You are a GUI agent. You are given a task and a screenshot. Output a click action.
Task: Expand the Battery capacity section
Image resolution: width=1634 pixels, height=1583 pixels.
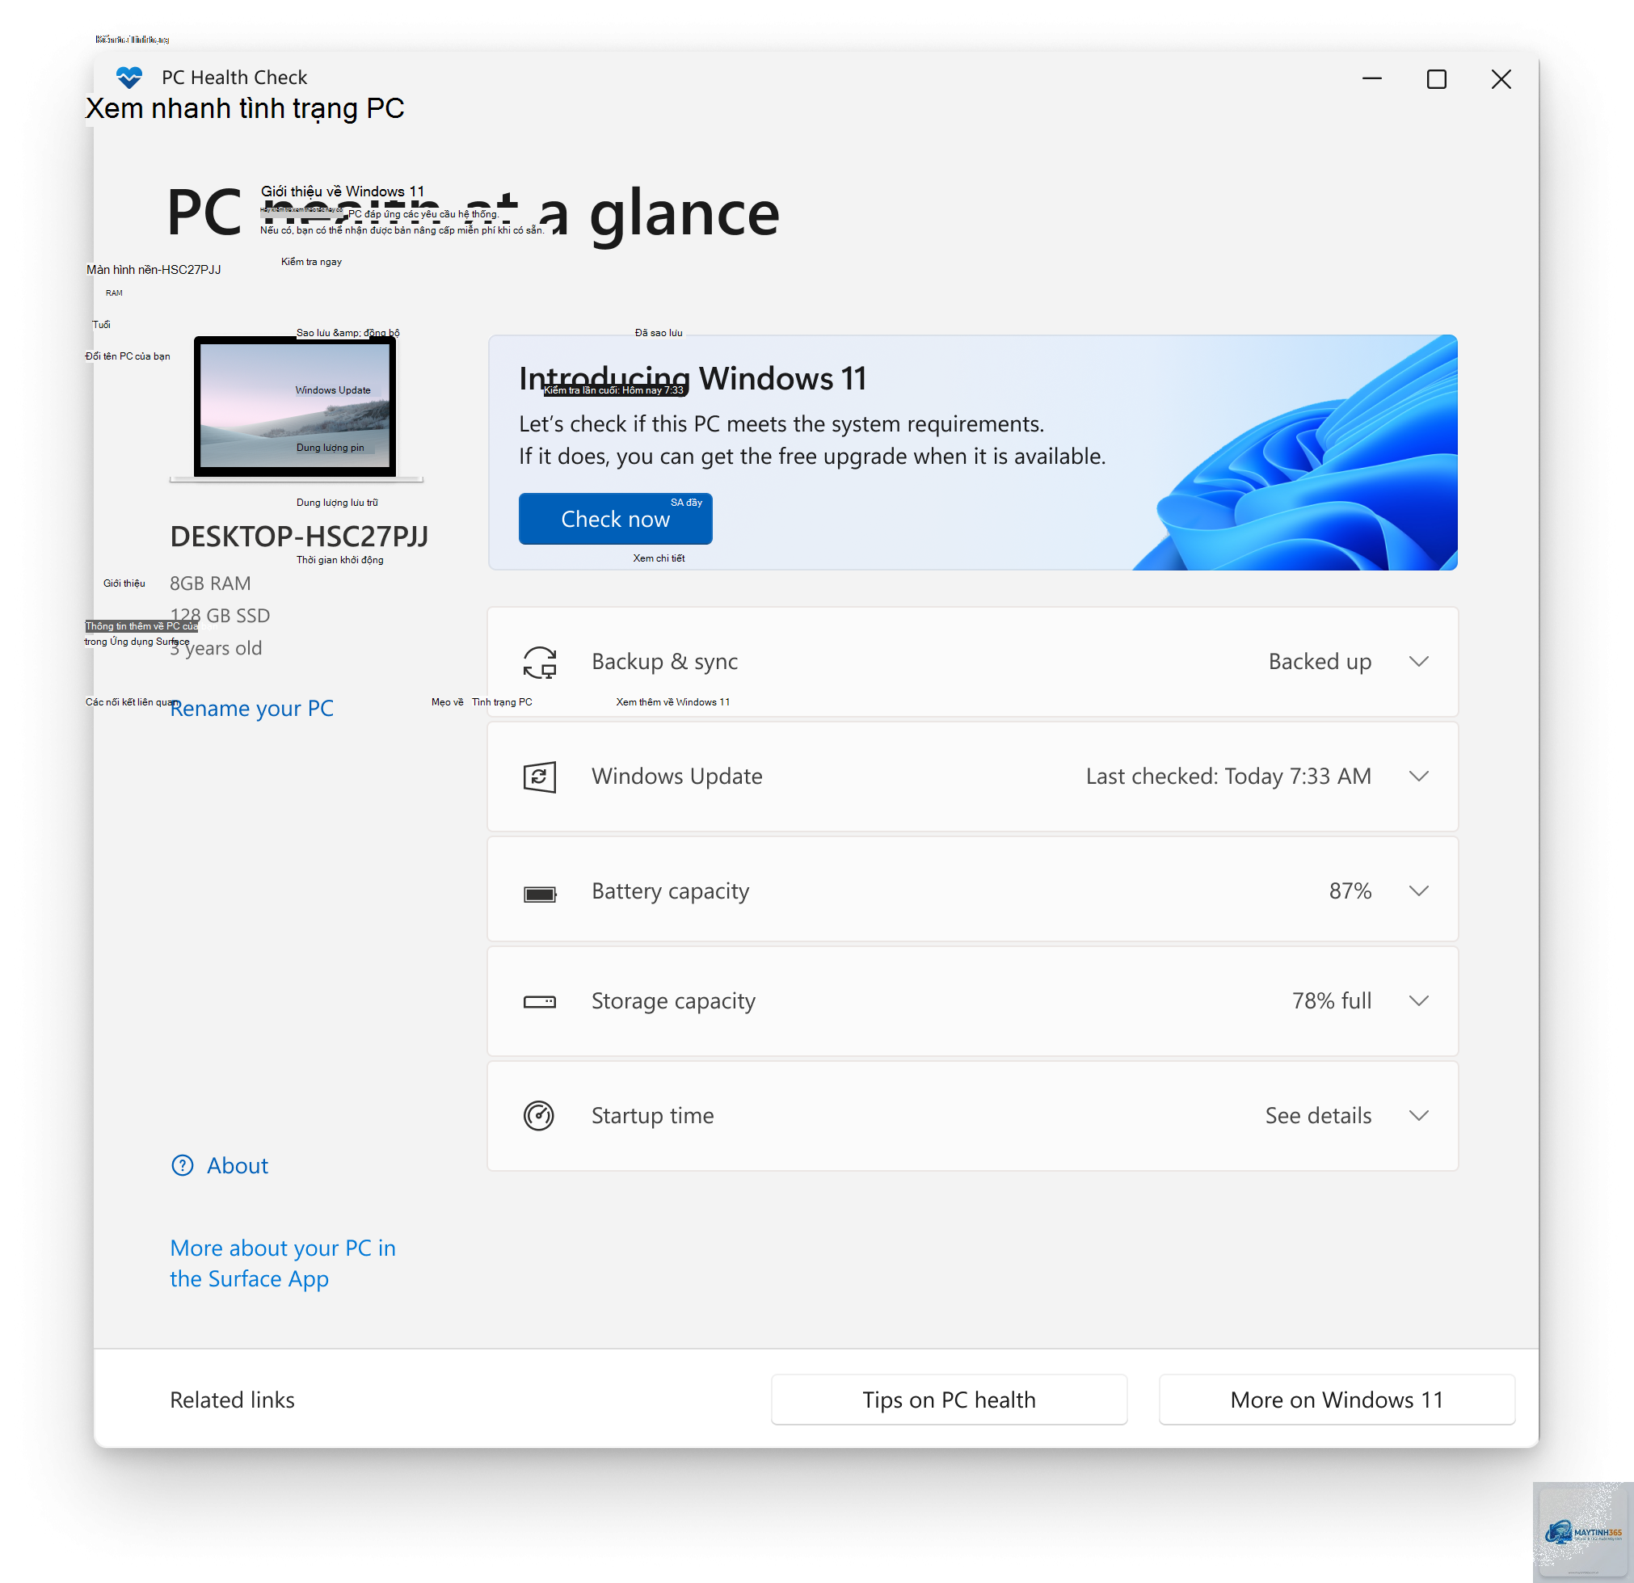[x=1419, y=891]
